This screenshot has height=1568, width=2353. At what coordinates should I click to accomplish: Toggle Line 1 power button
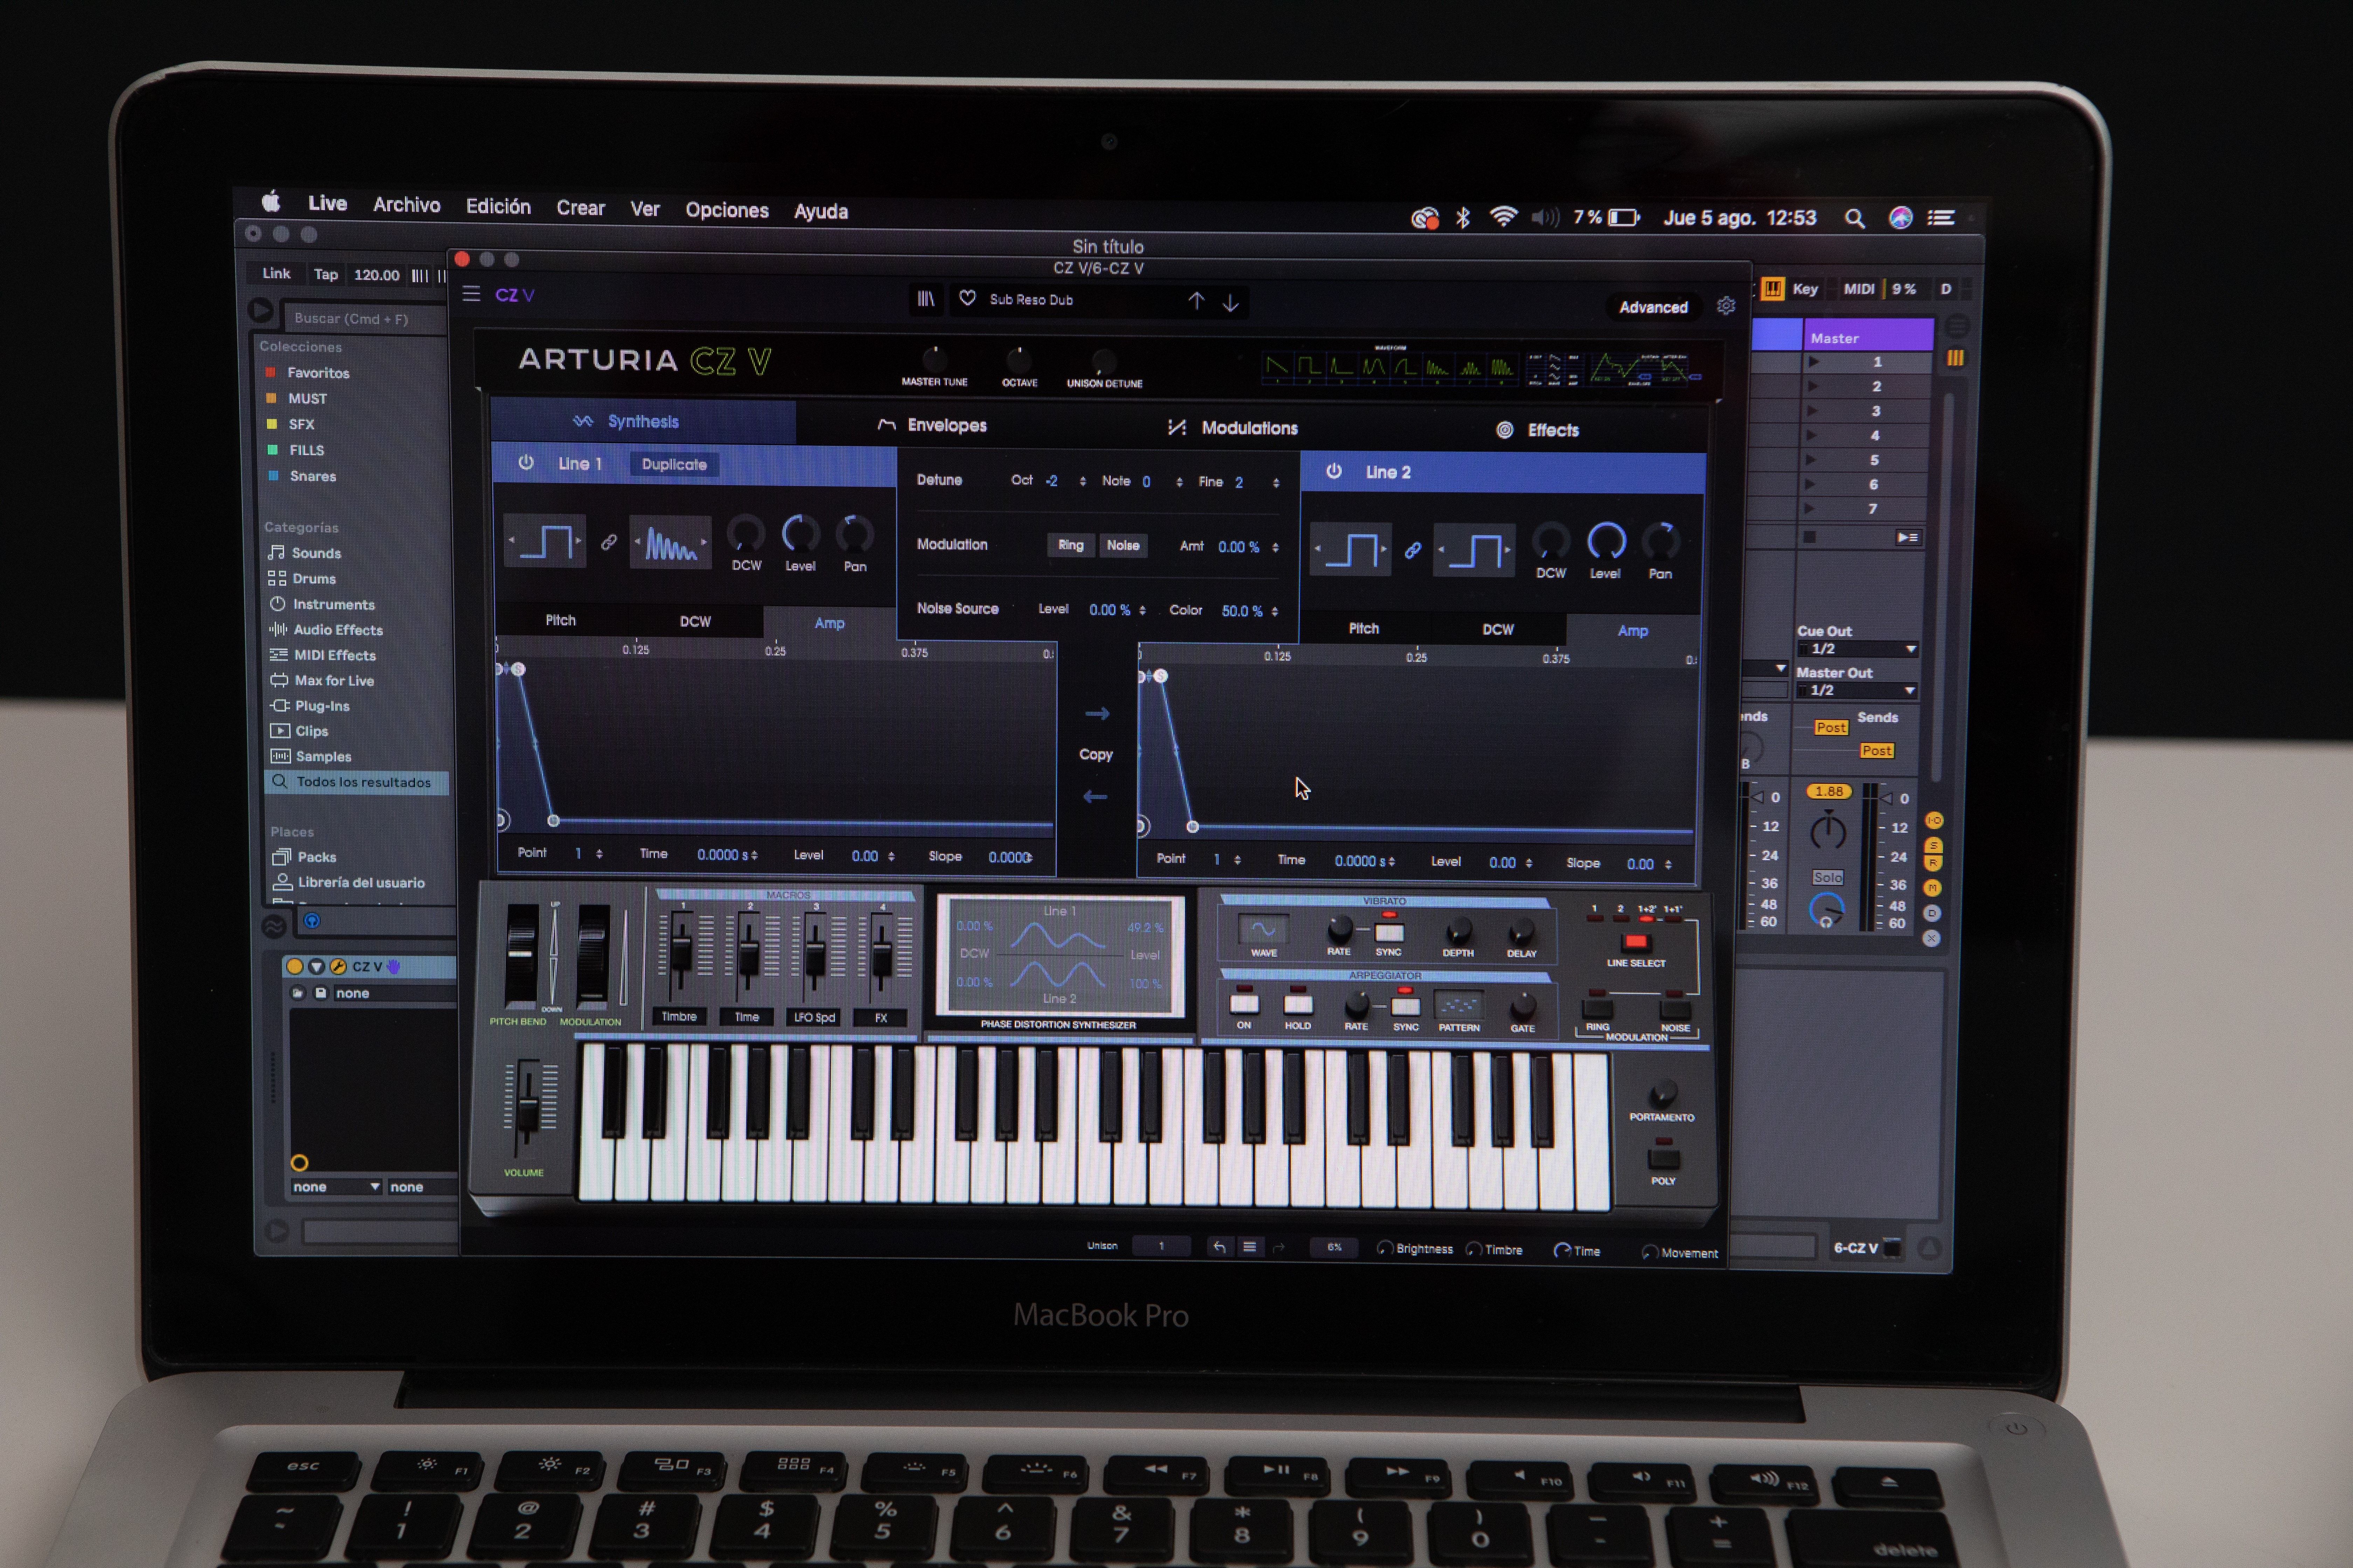pos(526,463)
